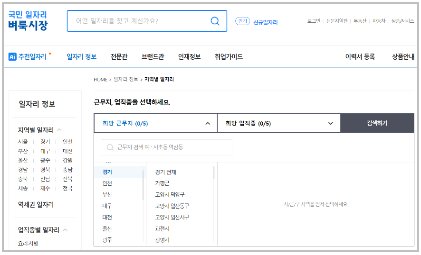This screenshot has height=255, width=421.
Task: Open the 브랜드관 menu
Action: 153,57
